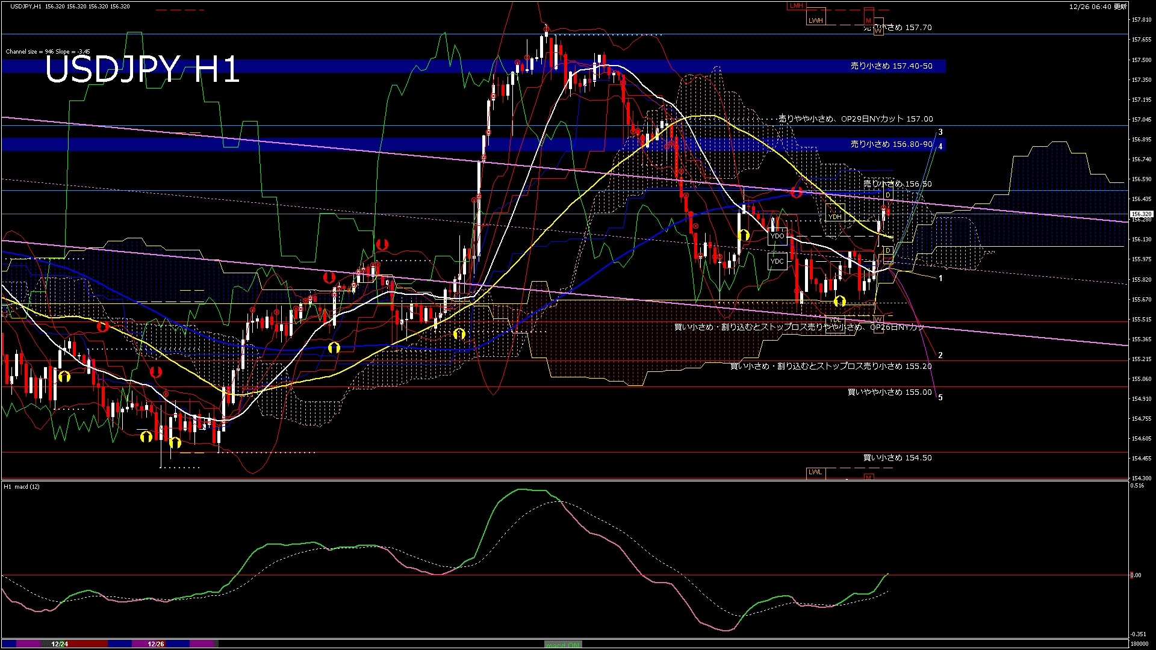Click the LWL label box

coord(815,472)
